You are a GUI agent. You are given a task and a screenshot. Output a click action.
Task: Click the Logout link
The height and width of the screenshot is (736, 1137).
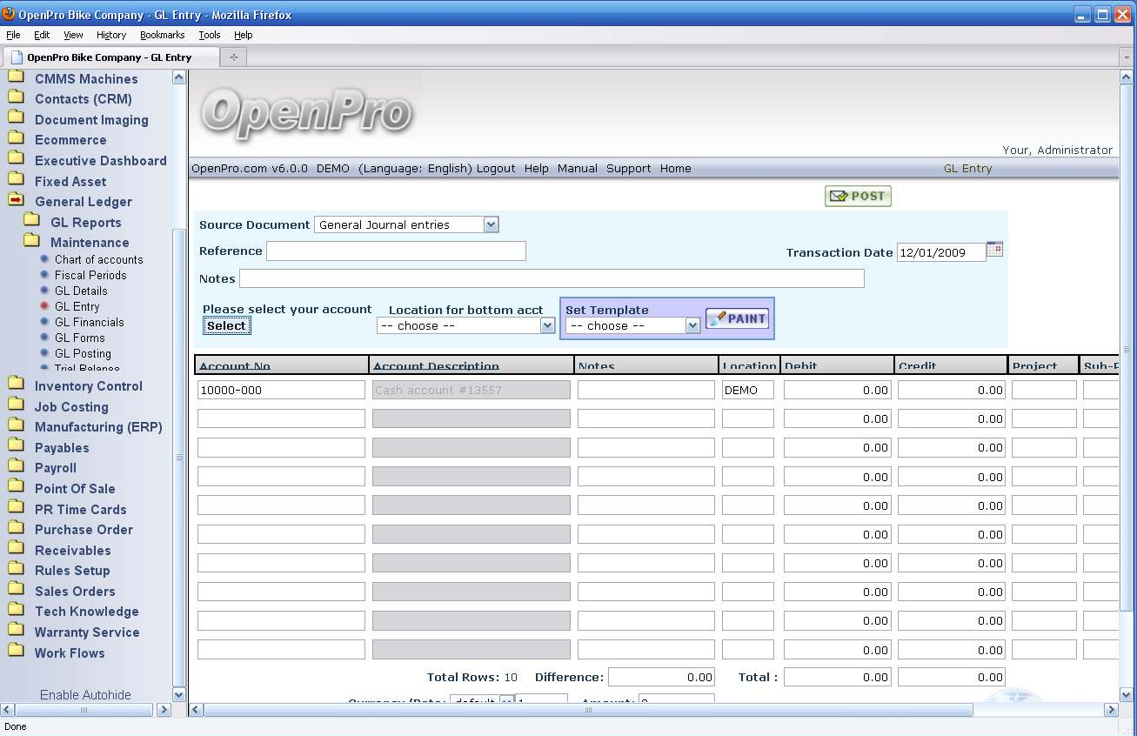[x=496, y=169]
